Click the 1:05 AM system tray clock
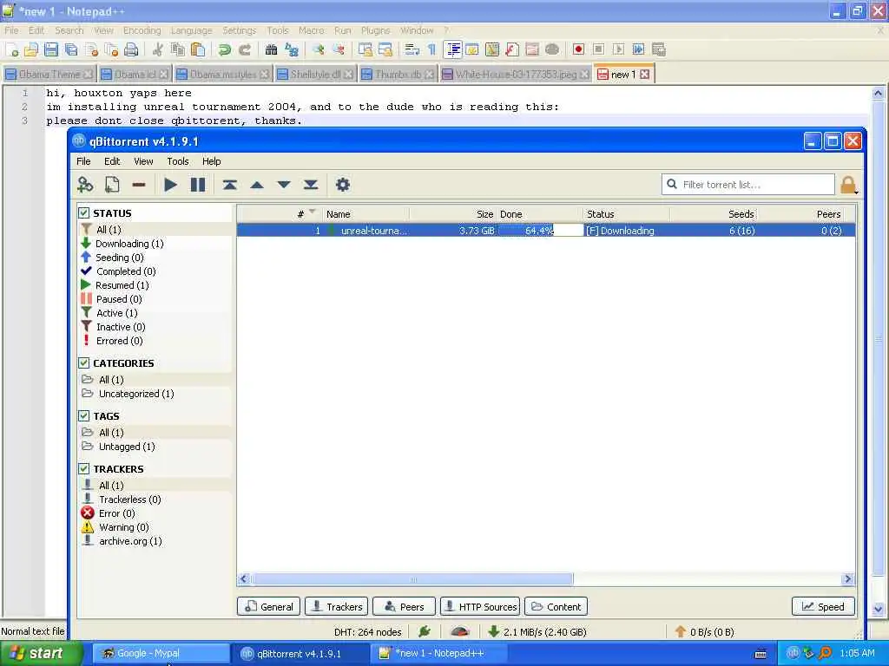Screen dimensions: 889x666 [x=857, y=653]
